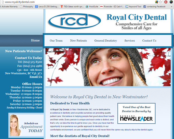Click the Tel: (604) 525-8500 phone number

30,62
